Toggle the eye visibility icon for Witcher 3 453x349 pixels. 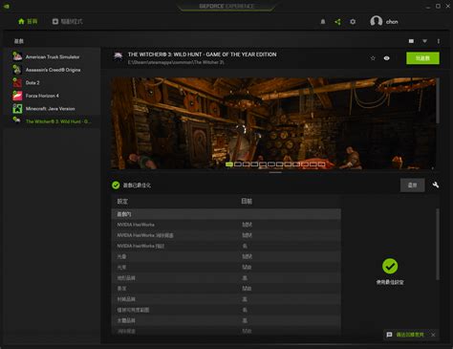coord(386,58)
